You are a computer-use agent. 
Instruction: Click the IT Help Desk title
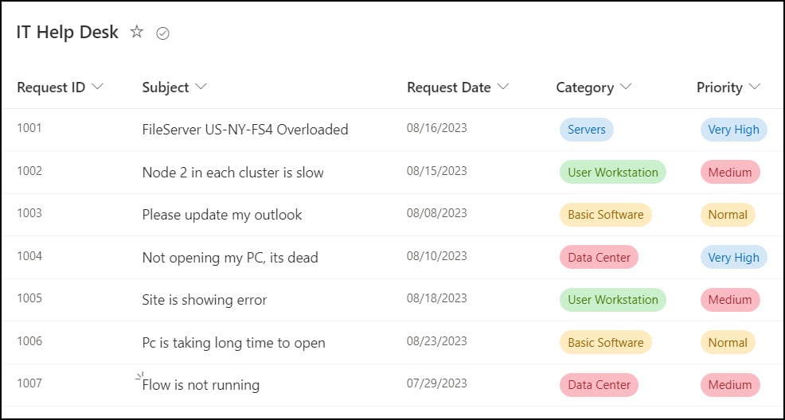coord(68,32)
